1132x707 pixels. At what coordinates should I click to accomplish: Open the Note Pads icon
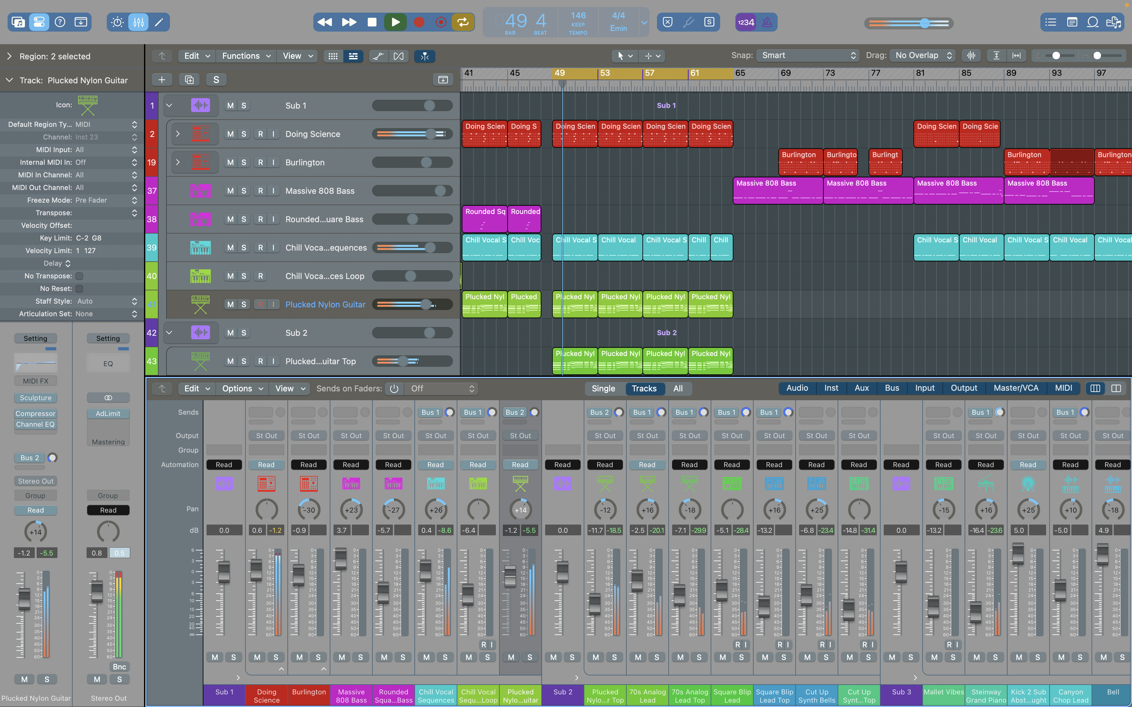coord(1072,22)
